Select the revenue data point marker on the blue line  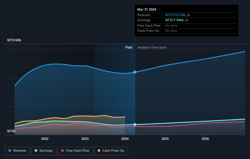[135, 72]
